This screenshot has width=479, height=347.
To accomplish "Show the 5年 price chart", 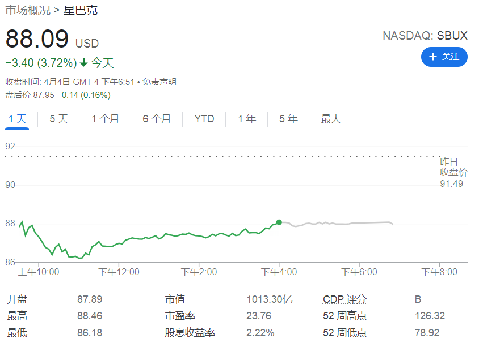I will (x=288, y=119).
